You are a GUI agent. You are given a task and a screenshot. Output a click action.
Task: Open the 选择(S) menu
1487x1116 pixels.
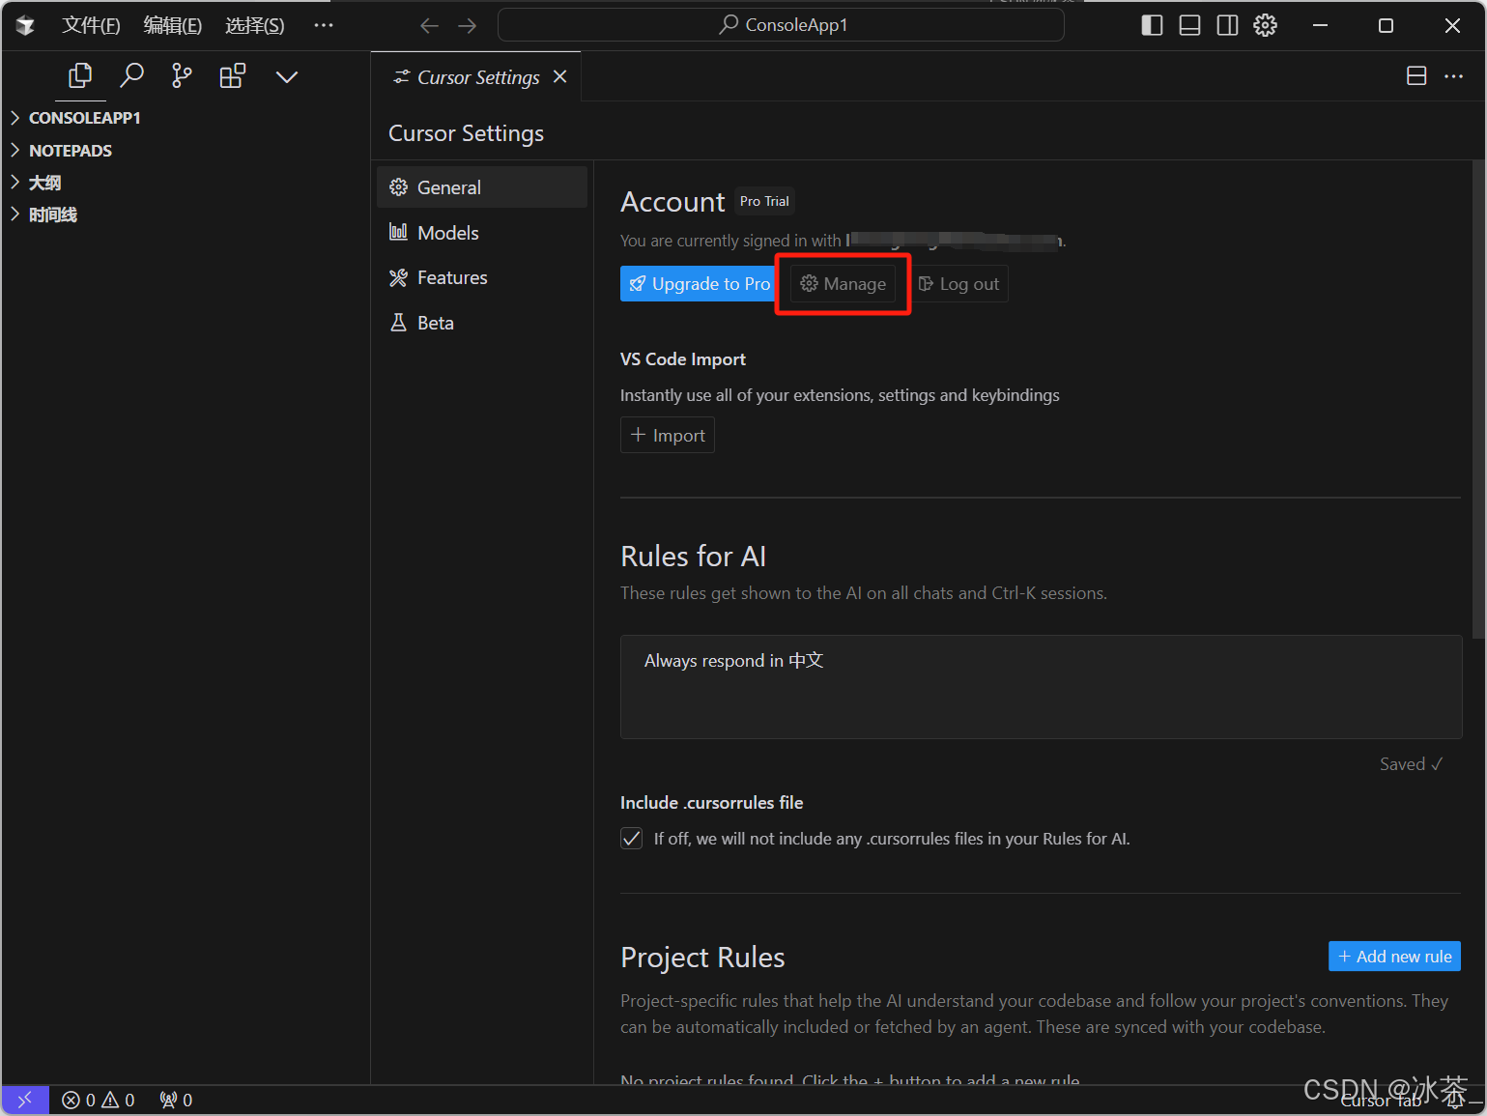point(255,26)
